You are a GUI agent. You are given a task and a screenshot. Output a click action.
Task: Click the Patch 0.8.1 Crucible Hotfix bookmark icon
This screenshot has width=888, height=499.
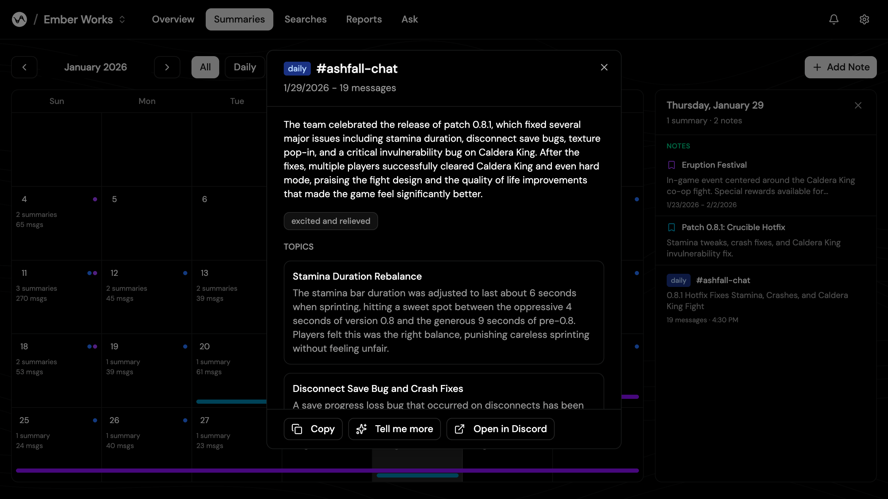point(672,227)
